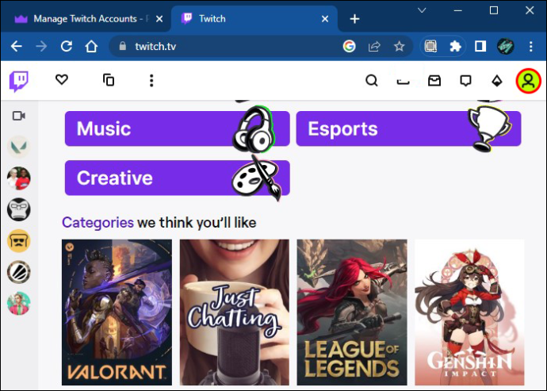Open a new browser tab
Screen dimensions: 547x391
tap(354, 19)
